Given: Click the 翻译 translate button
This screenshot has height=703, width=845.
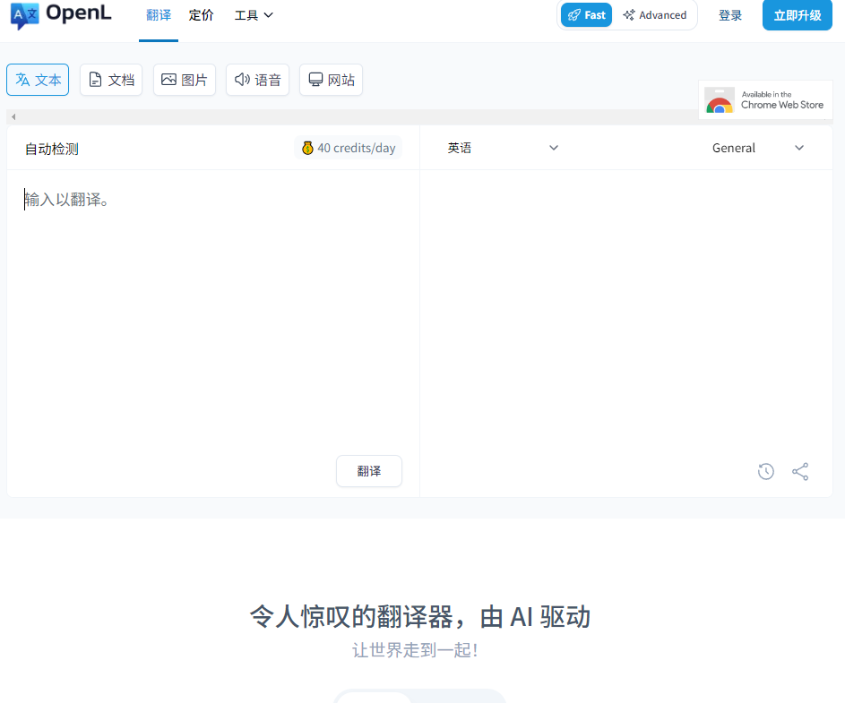Looking at the screenshot, I should (369, 471).
